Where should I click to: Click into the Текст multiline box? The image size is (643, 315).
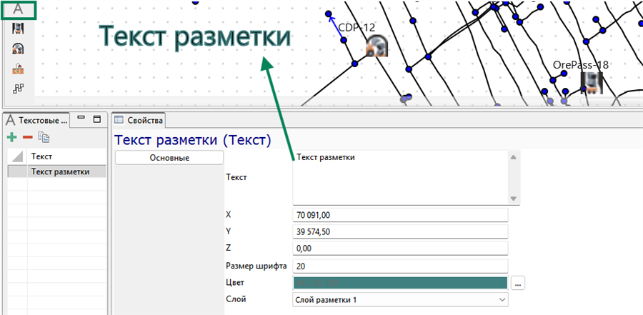pyautogui.click(x=400, y=177)
